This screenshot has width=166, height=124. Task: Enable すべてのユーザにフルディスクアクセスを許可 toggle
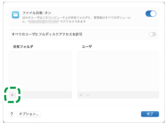point(153,34)
